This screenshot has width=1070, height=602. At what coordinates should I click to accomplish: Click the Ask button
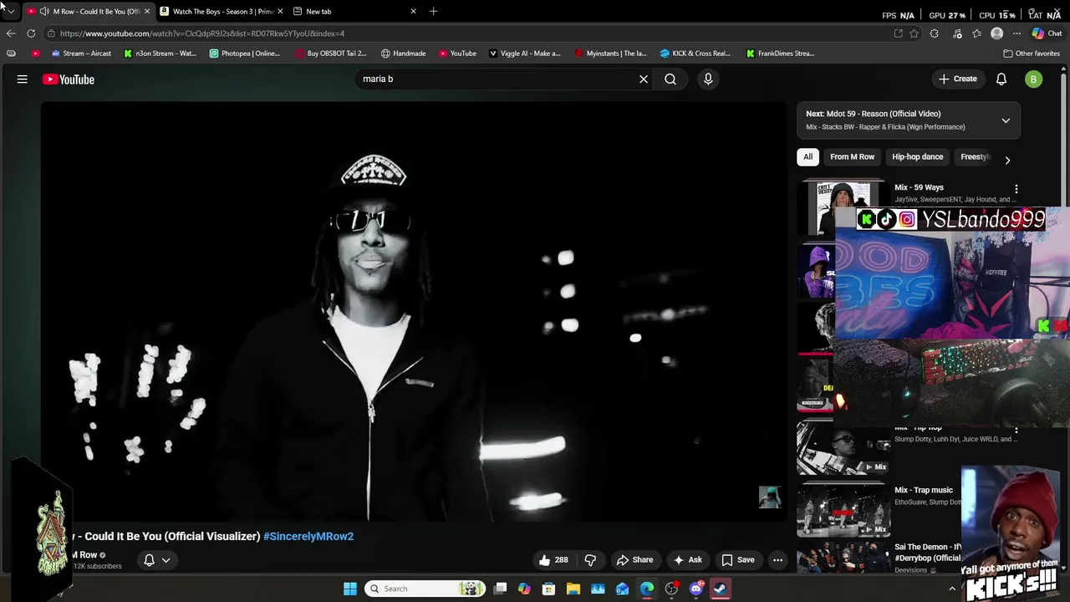pyautogui.click(x=688, y=560)
